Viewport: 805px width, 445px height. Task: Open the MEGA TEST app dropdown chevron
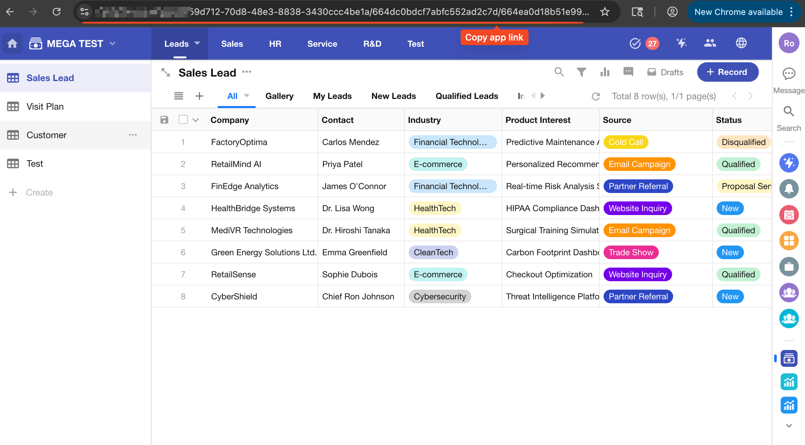click(x=113, y=43)
